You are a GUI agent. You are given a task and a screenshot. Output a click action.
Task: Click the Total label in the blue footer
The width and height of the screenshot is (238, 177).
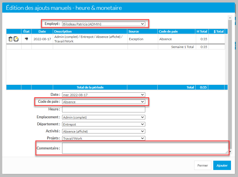190,87
